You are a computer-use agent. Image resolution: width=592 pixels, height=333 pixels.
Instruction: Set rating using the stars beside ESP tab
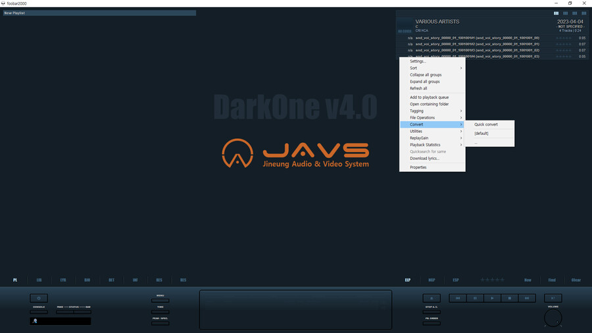coord(492,280)
